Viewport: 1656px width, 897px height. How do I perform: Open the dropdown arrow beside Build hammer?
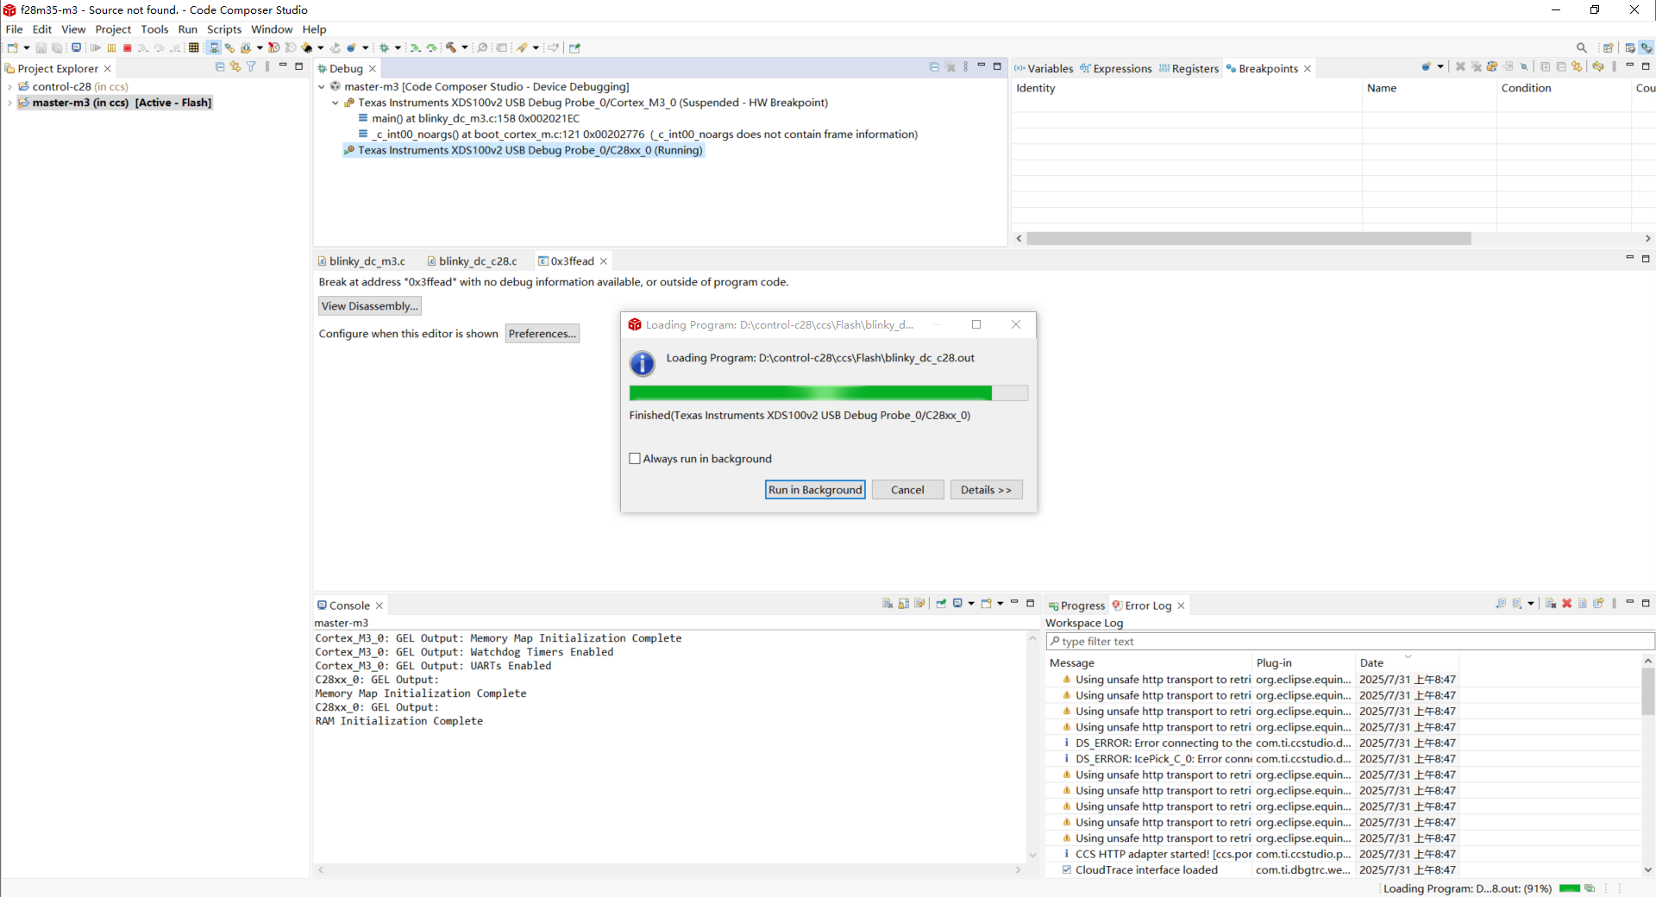click(465, 48)
